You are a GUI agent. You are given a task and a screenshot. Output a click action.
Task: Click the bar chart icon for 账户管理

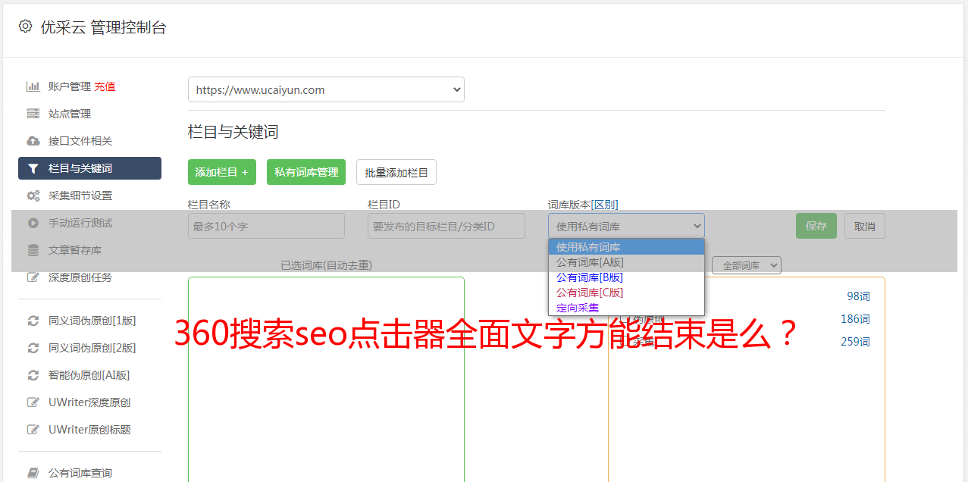[33, 86]
